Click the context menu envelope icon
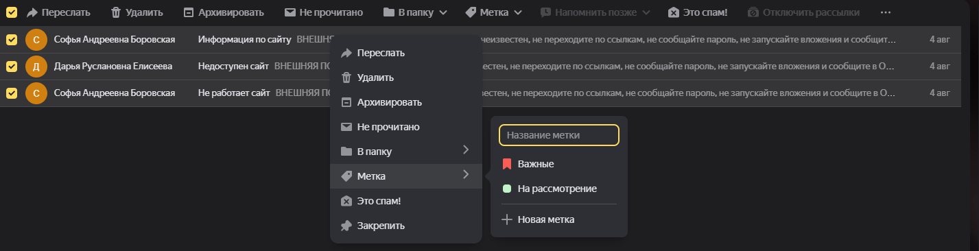Screen dimensions: 979x251 click(x=346, y=127)
